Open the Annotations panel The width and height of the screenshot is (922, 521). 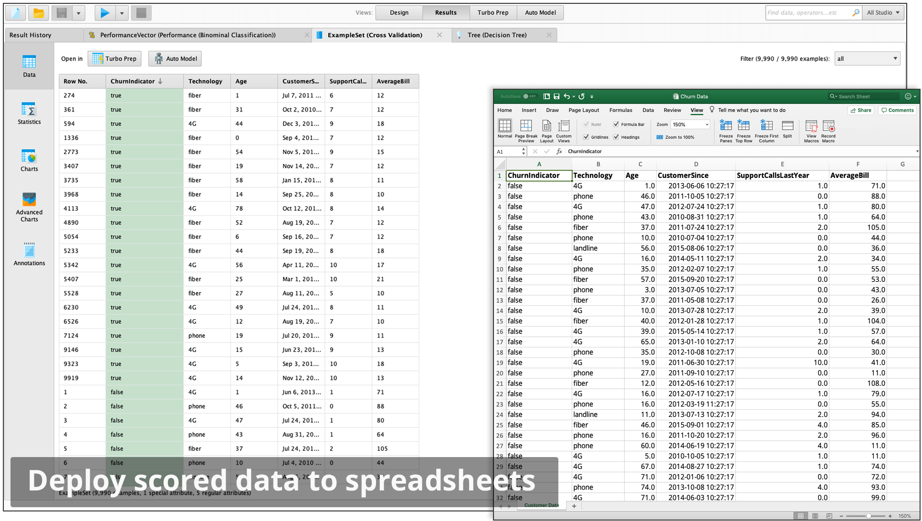(29, 254)
